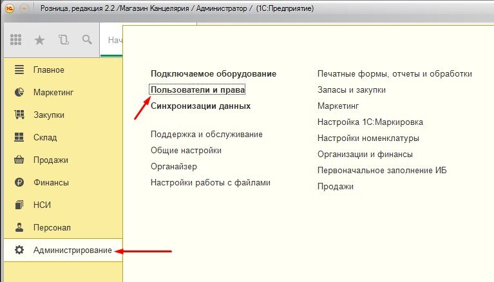494x282 pixels.
Task: Open Синхронизации данных
Action: pyautogui.click(x=200, y=106)
